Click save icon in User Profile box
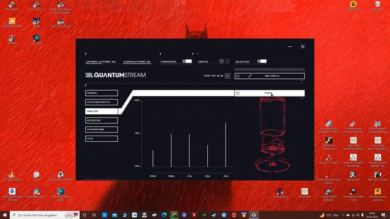 [238, 76]
